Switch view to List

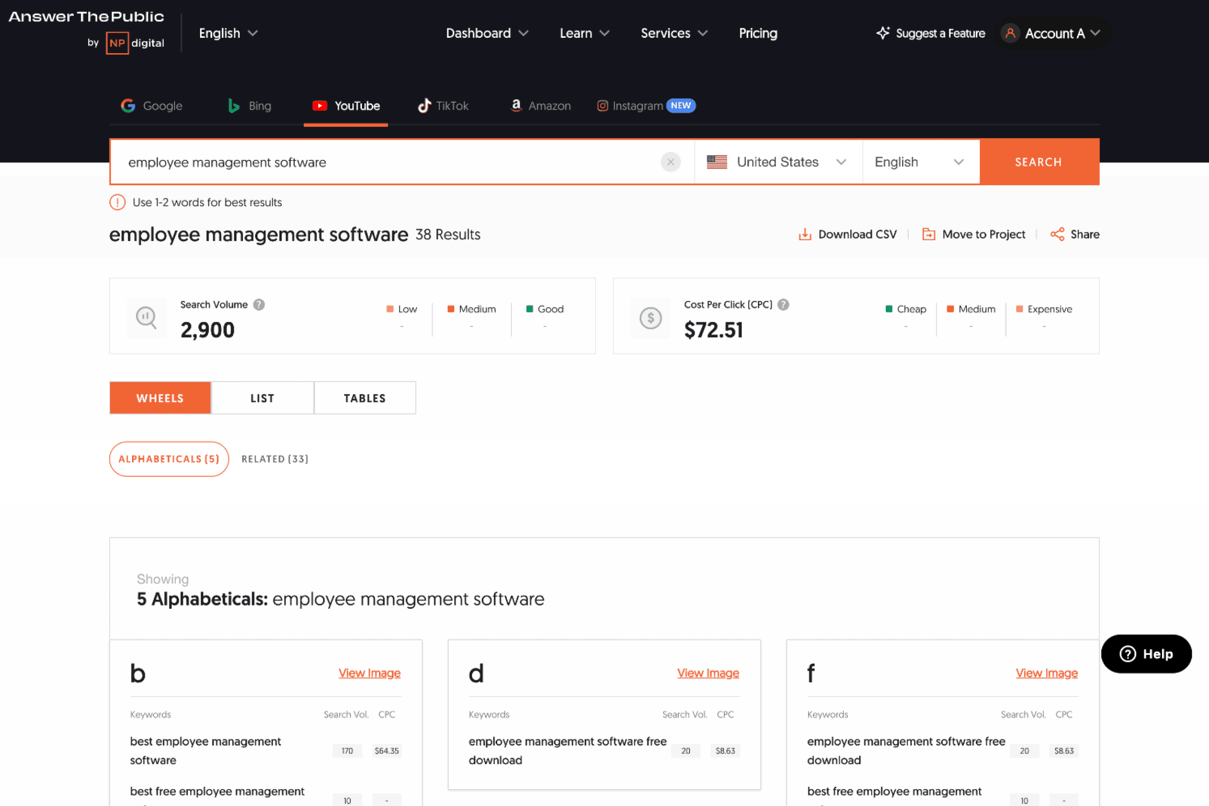pyautogui.click(x=262, y=398)
